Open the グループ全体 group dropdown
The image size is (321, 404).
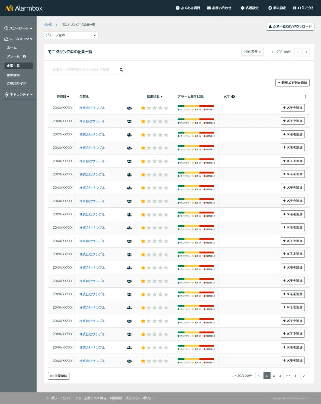[71, 35]
